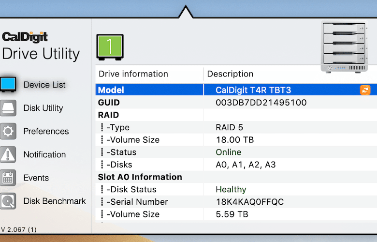377x242 pixels.
Task: Select the RAID section row
Action: tap(236, 115)
